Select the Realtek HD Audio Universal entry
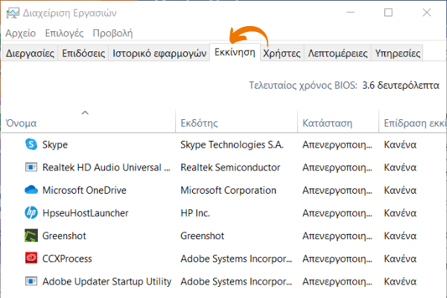Image resolution: width=447 pixels, height=298 pixels. pos(107,168)
